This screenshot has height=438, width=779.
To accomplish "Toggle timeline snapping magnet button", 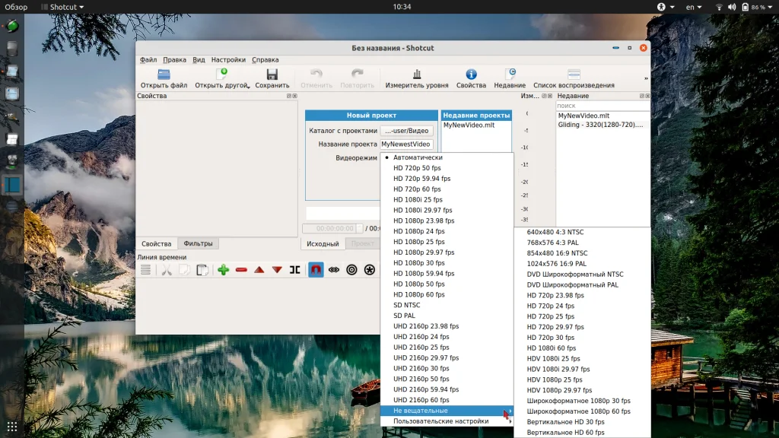I will point(315,270).
